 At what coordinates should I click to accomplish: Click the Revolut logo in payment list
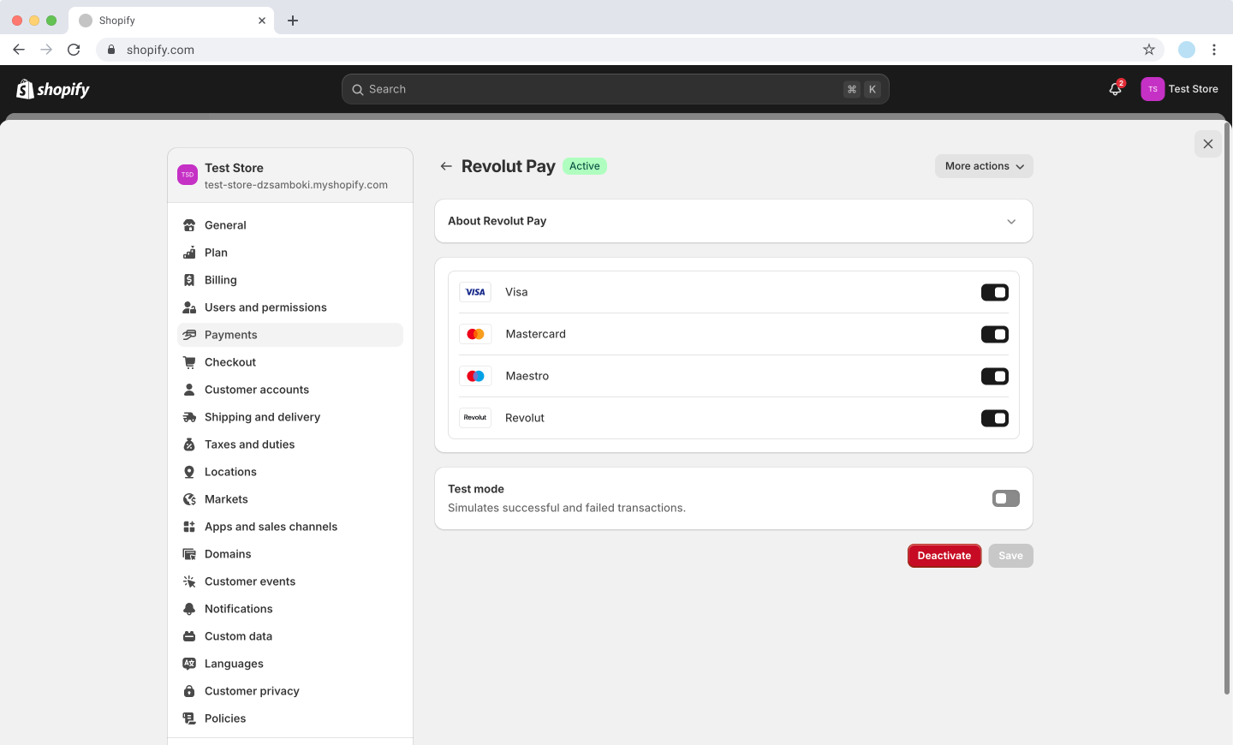[x=475, y=418]
